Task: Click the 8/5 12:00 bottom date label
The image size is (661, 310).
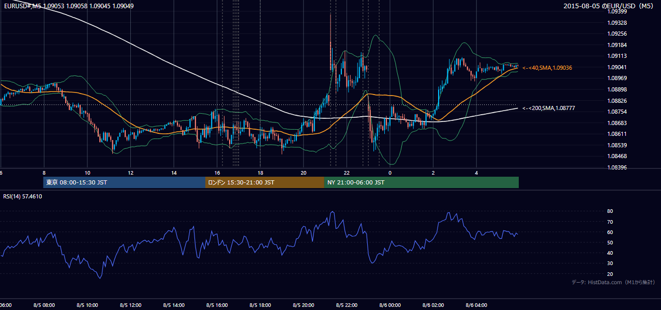Action: tap(130, 305)
